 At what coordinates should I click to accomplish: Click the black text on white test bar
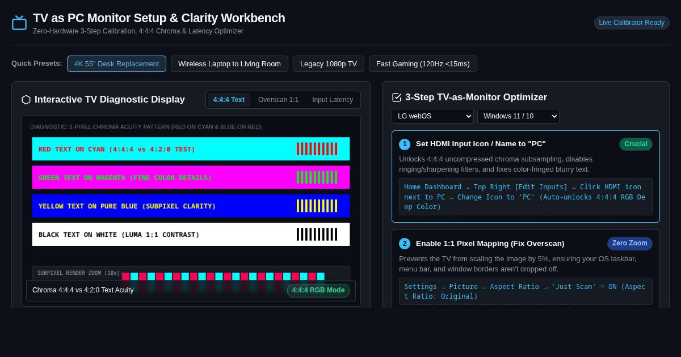(x=191, y=234)
